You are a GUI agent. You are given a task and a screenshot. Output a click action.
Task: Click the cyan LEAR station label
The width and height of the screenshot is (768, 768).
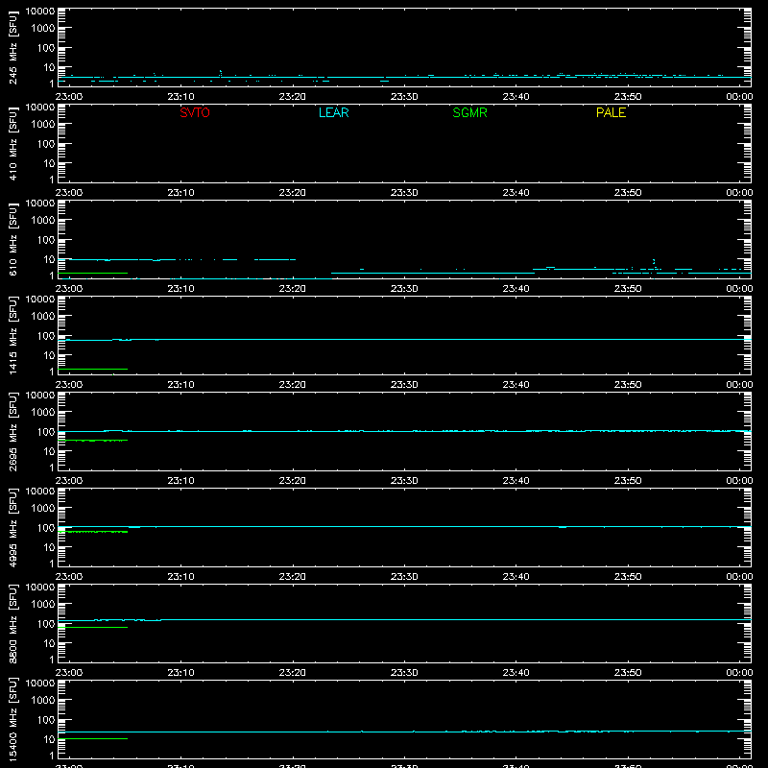tap(333, 112)
